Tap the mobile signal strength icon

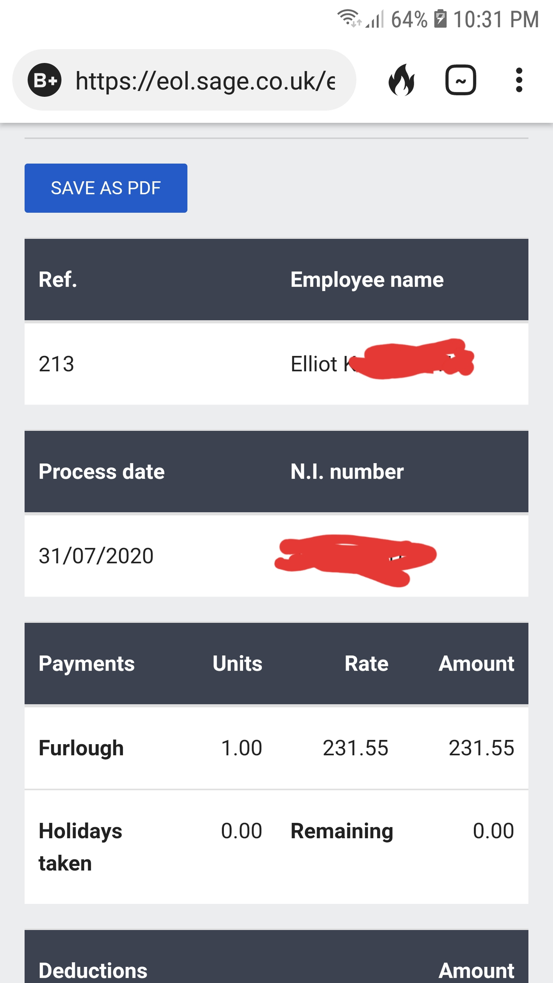pyautogui.click(x=375, y=19)
